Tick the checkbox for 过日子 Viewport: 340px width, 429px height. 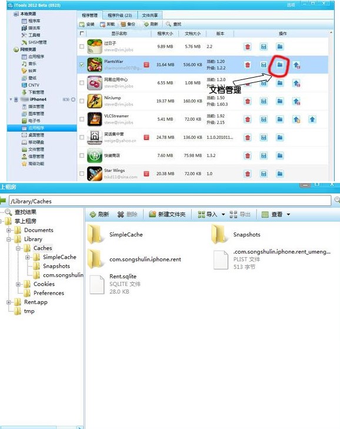tap(82, 46)
